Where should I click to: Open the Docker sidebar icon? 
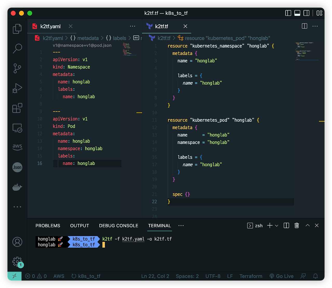click(17, 187)
